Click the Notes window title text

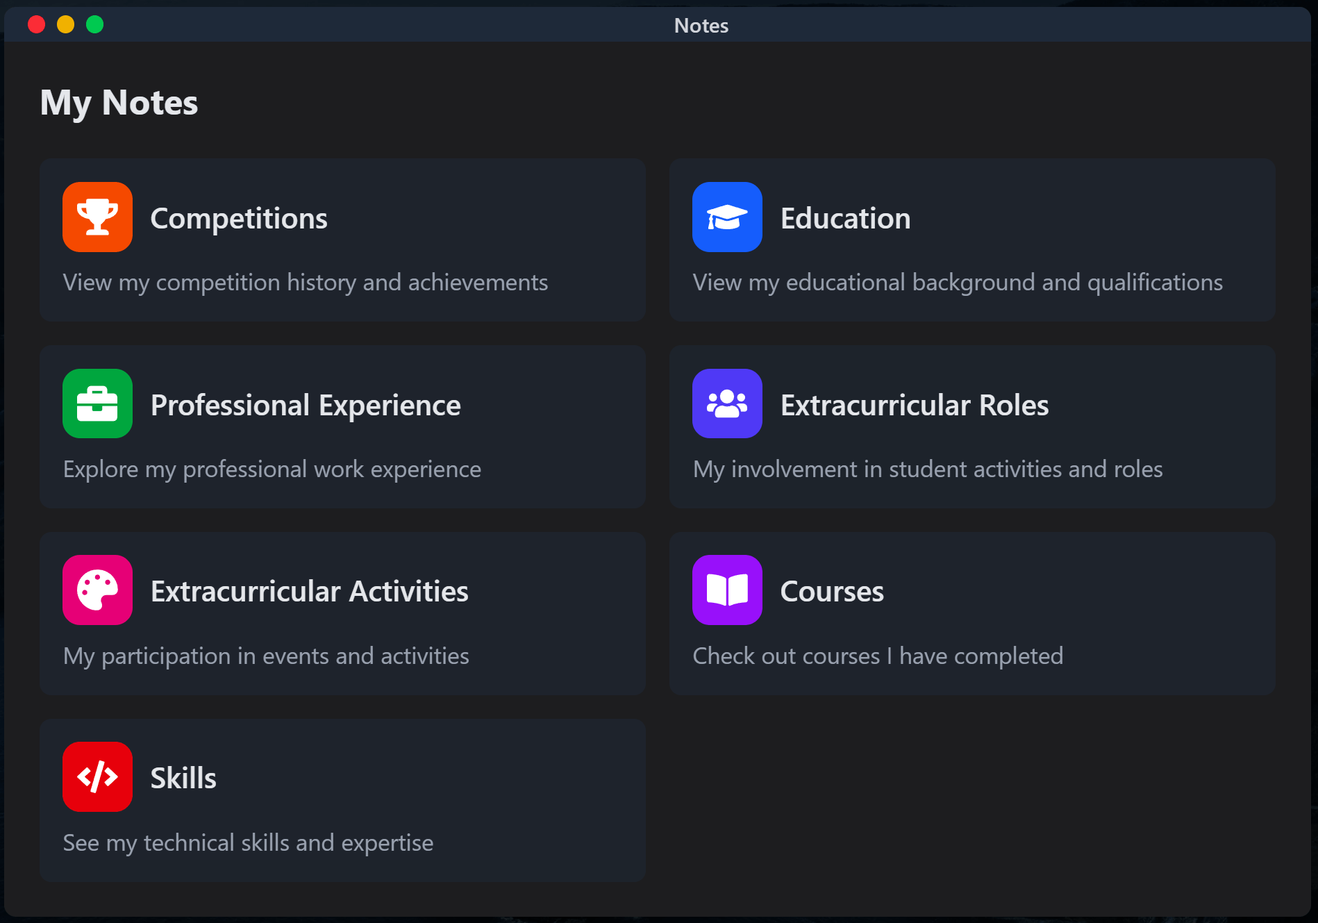(701, 26)
